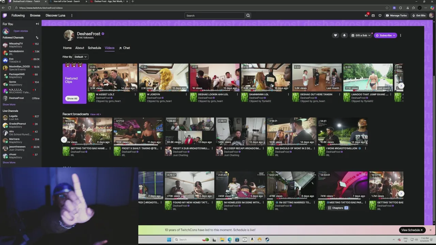Open options for DAMNNNNN LOL clip
Screen dimensions: 436x245
tap(289, 94)
